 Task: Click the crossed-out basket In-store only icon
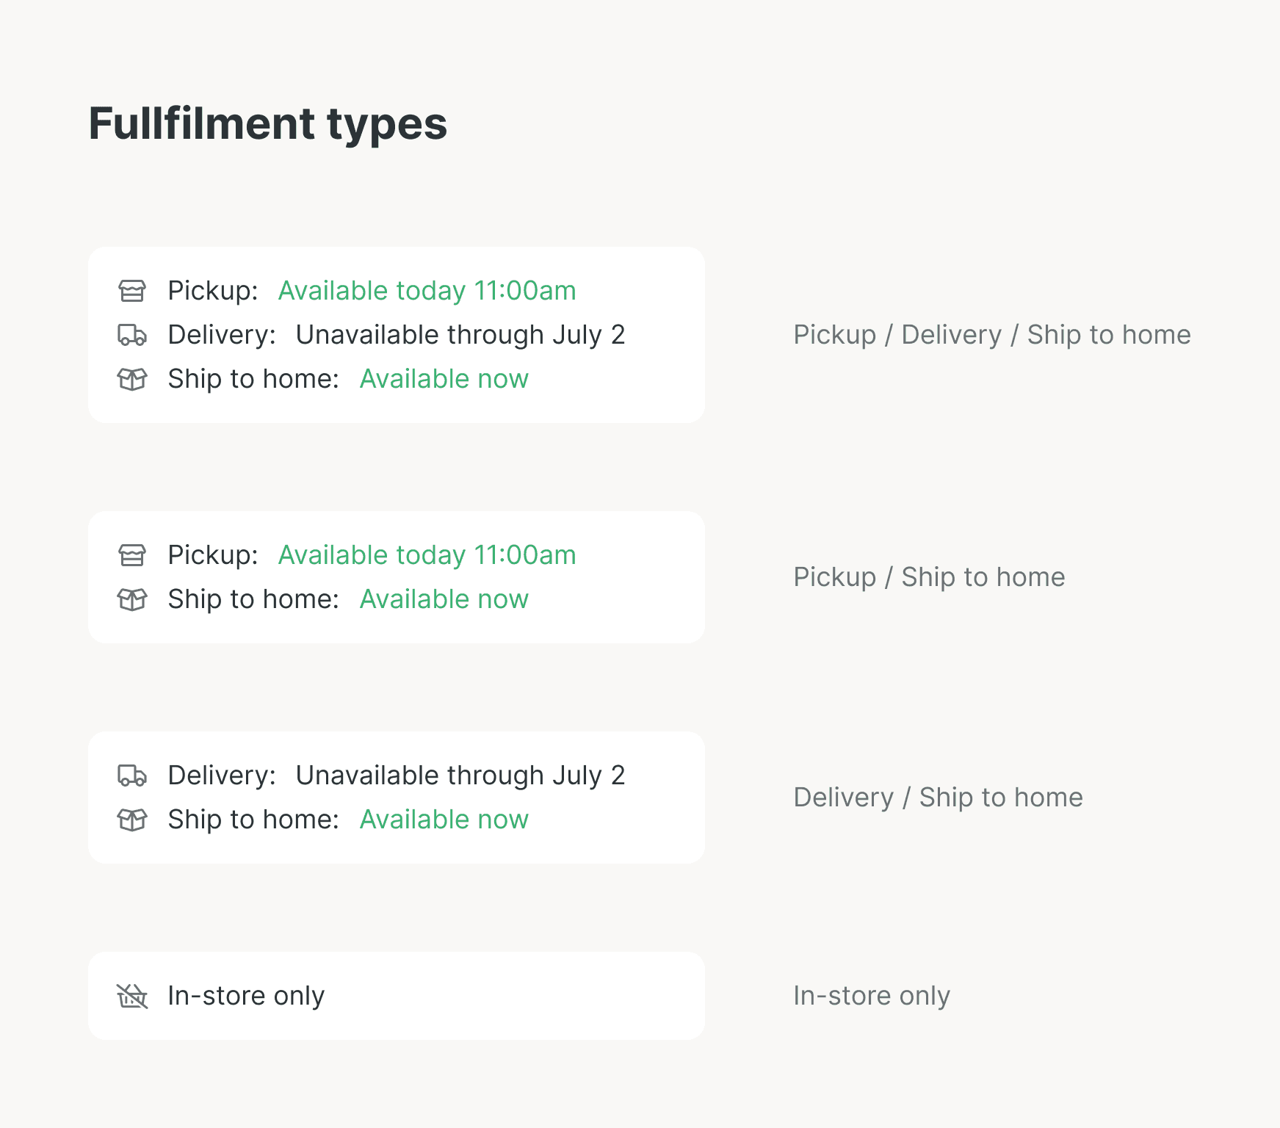[x=132, y=996]
